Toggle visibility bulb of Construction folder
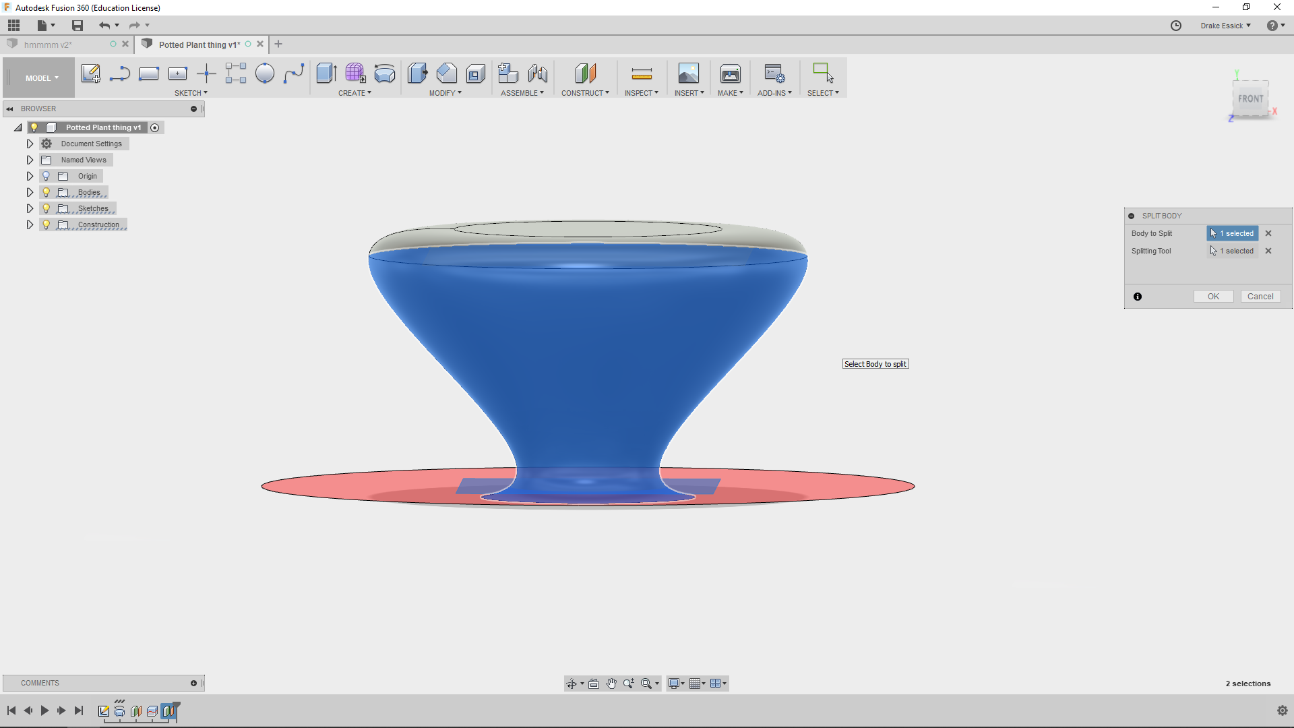 47,224
